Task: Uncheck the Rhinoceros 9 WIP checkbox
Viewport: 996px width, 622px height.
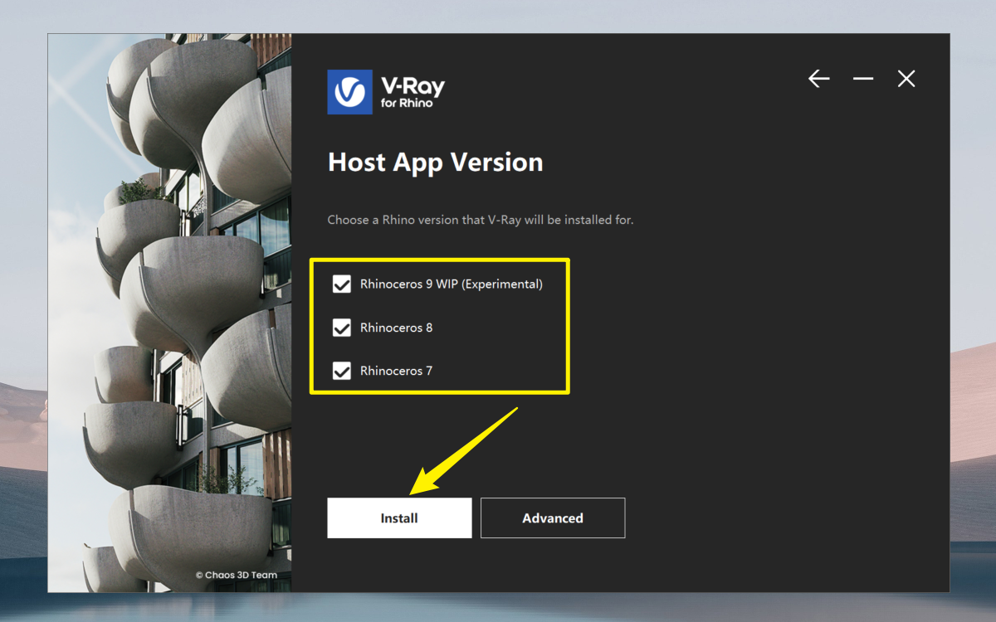Action: (x=342, y=284)
